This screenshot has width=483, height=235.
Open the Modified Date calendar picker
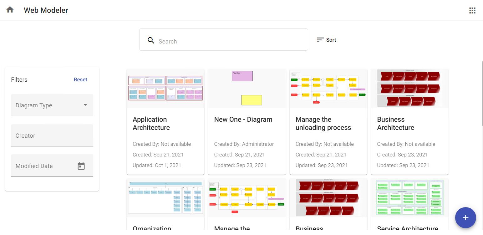(x=81, y=166)
